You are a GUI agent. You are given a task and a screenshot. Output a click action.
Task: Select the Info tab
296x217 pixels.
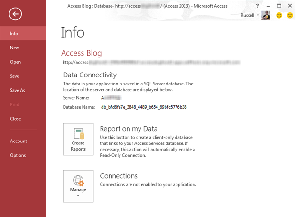point(23,33)
